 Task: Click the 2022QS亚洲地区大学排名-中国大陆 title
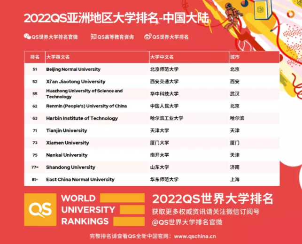[116, 19]
